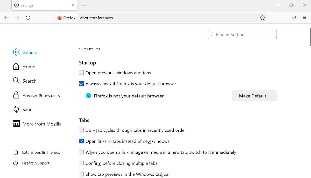Select the Search settings category
Screen dimensions: 311x178
pyautogui.click(x=29, y=81)
